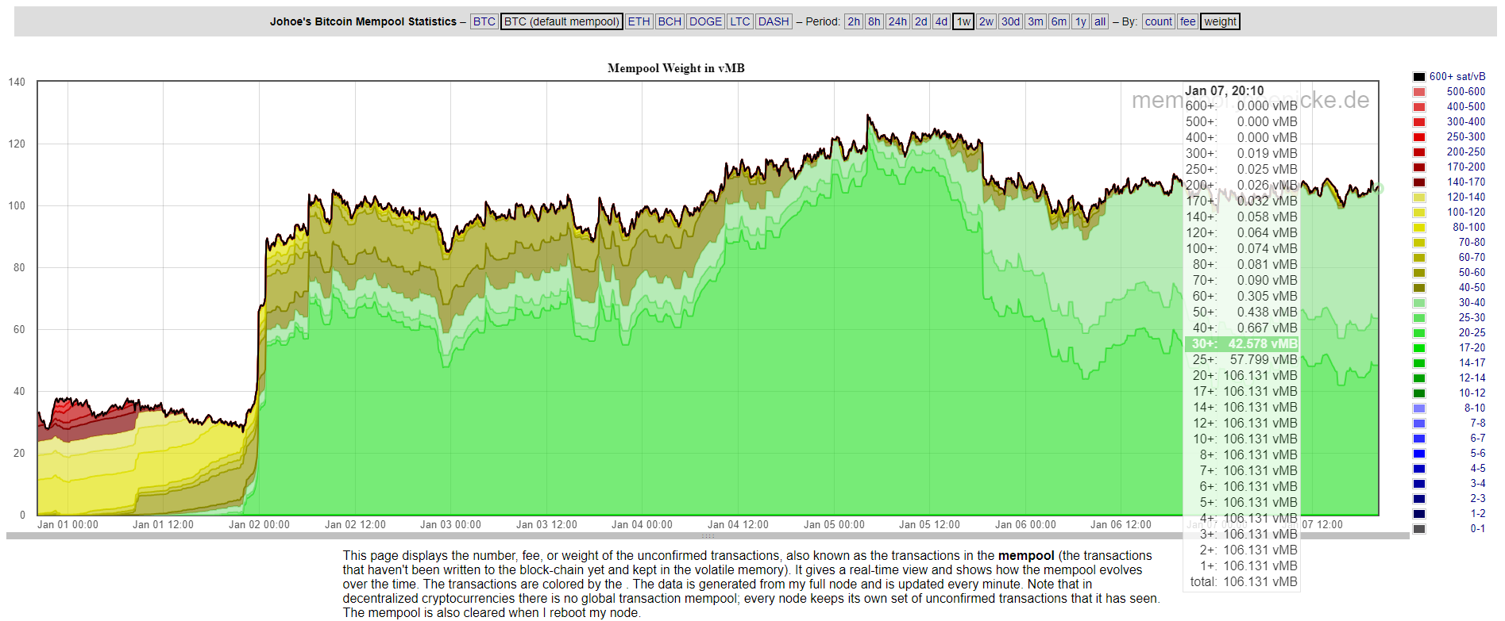Toggle the 5-6 legend swatch

1418,454
